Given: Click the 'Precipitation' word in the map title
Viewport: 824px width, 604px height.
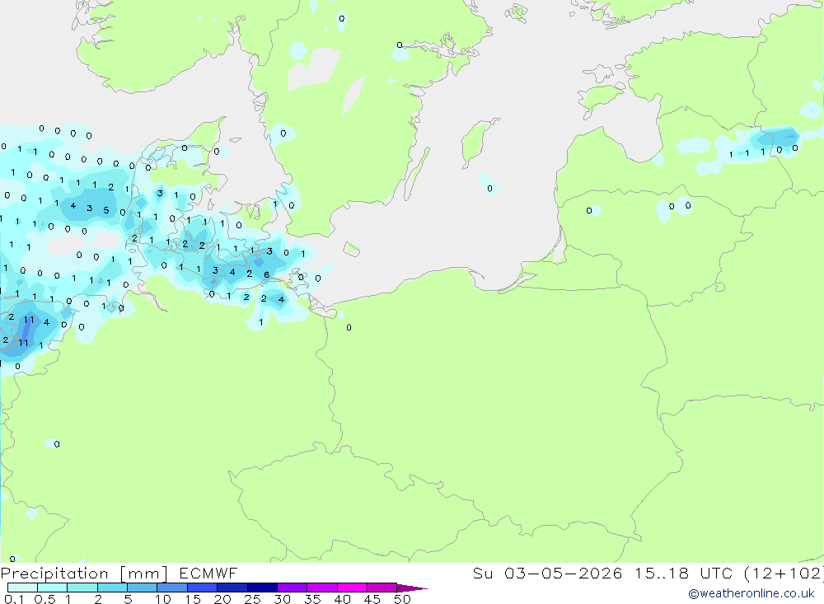Looking at the screenshot, I should (54, 573).
